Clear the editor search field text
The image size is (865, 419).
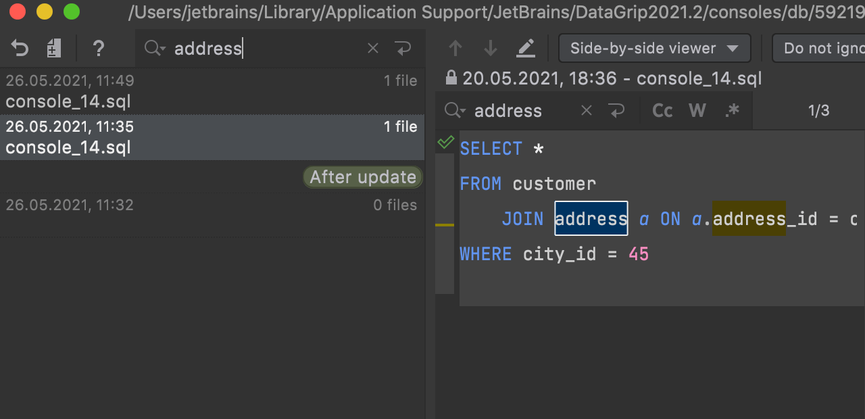pyautogui.click(x=587, y=111)
